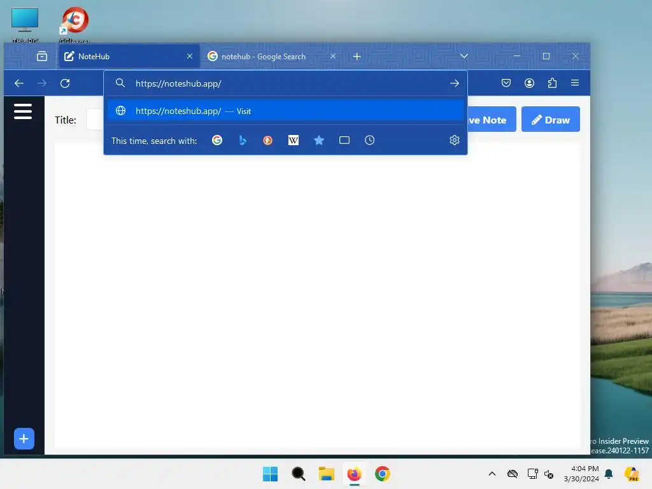This screenshot has width=652, height=489.
Task: Open the Firefox account icon
Action: (529, 83)
